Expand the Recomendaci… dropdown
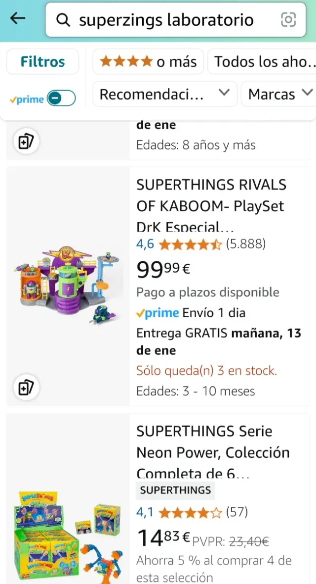The width and height of the screenshot is (316, 584). tap(165, 94)
